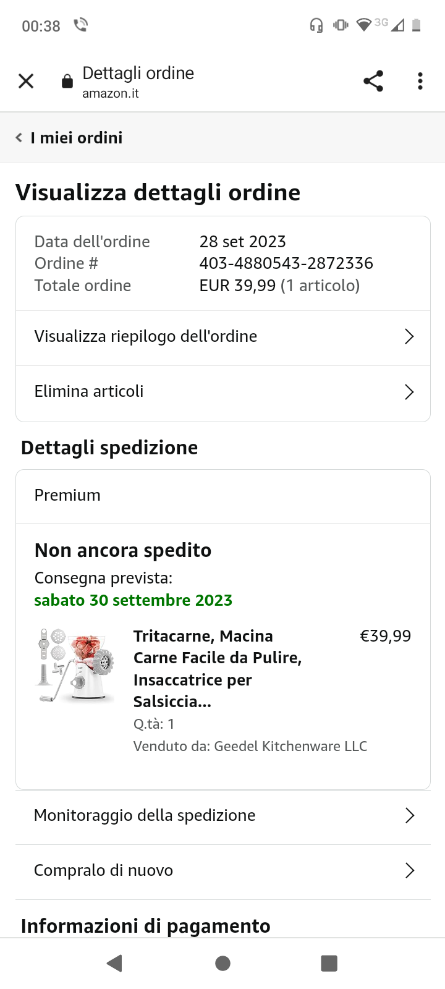Tap seller Geedel Kitchenware LLC

[290, 746]
